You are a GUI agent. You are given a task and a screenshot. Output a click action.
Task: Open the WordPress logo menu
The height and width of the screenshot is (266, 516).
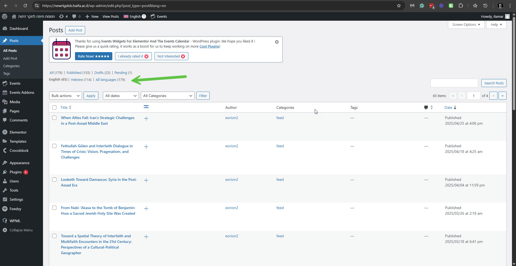tap(5, 16)
